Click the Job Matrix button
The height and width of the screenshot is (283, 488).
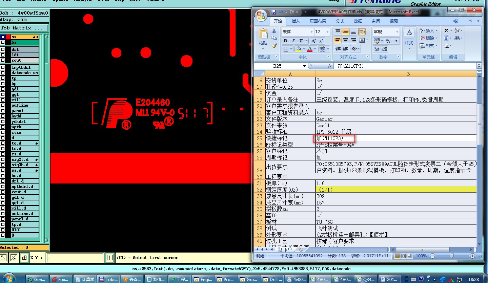pos(24,28)
